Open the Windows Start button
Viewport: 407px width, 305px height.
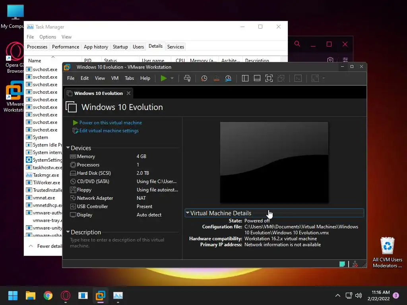pyautogui.click(x=13, y=295)
